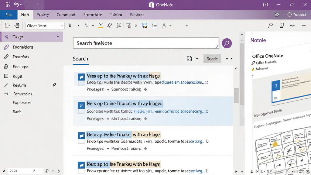Click the Rogat list icon
This screenshot has height=175, width=311.
tap(6, 76)
